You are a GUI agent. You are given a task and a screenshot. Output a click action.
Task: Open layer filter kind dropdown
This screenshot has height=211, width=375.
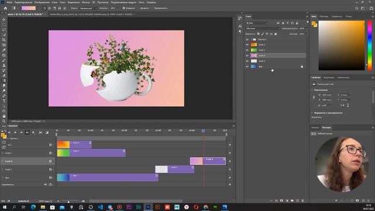tap(257, 23)
